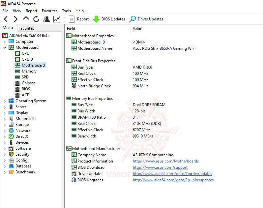This screenshot has height=208, width=263.
Task: Select the Bandwidth row
Action: click(x=112, y=136)
